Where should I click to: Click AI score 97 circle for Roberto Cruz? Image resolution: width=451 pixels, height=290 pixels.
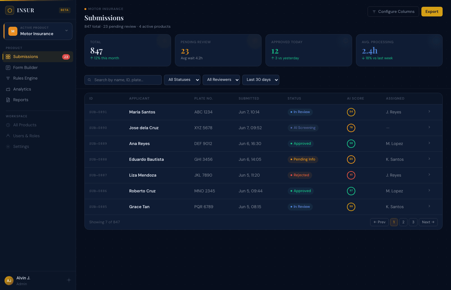(x=351, y=191)
